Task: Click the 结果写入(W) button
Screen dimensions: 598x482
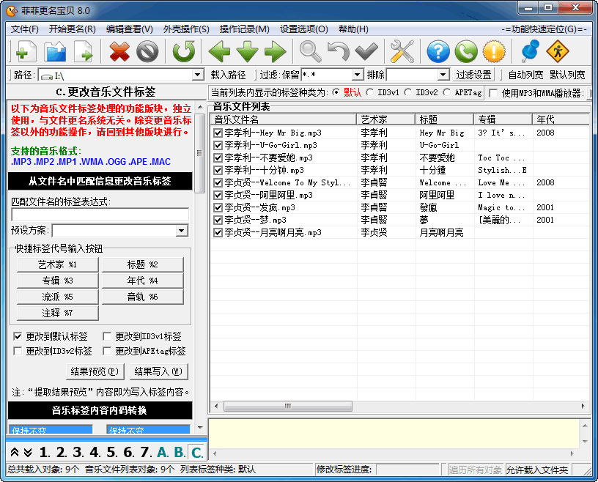Action: [x=159, y=371]
